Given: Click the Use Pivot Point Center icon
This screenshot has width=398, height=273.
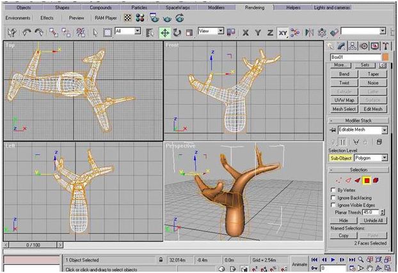Looking at the screenshot, I should [x=231, y=33].
